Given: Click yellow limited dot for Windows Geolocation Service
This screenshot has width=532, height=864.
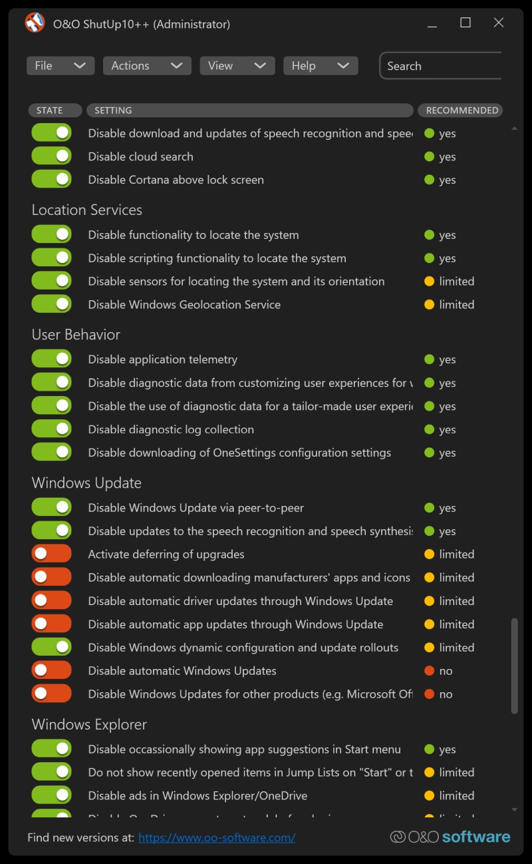Looking at the screenshot, I should tap(429, 304).
